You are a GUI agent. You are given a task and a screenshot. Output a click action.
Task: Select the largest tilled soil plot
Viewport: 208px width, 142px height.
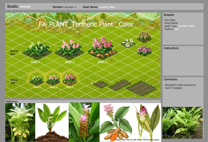[x=141, y=88]
